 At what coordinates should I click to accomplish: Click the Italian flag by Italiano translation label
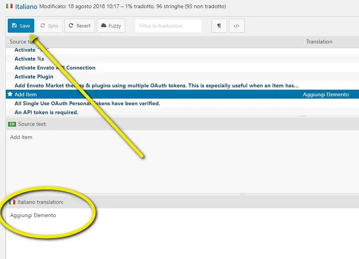pyautogui.click(x=12, y=202)
